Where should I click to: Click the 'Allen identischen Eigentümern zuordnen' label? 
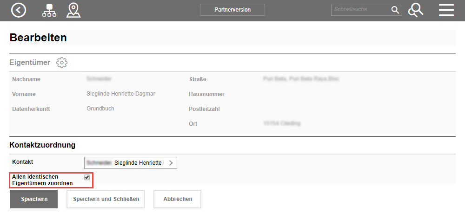[x=42, y=180]
